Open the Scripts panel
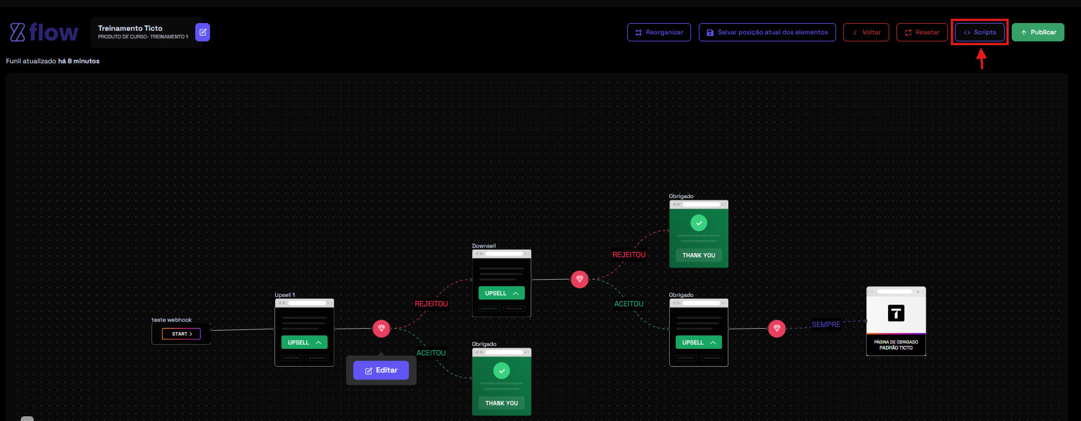Screen dimensions: 1081x421 [980, 33]
